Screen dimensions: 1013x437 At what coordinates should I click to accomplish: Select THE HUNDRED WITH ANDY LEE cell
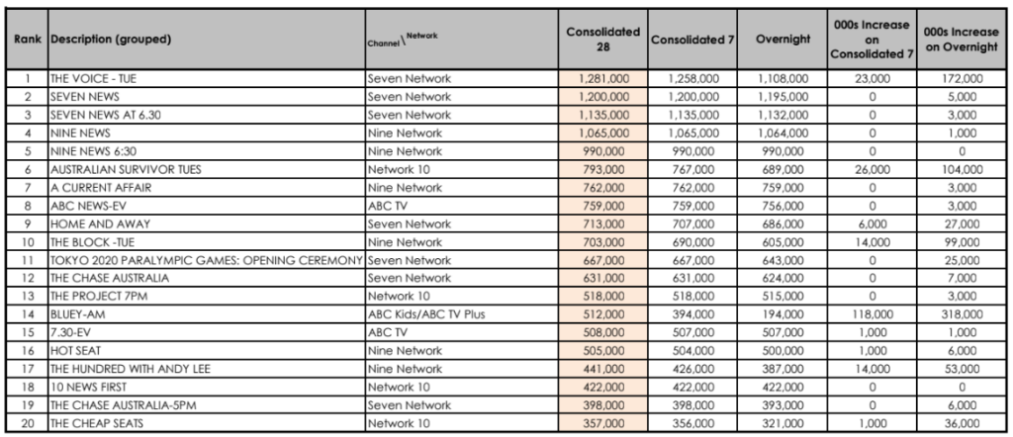(x=206, y=369)
